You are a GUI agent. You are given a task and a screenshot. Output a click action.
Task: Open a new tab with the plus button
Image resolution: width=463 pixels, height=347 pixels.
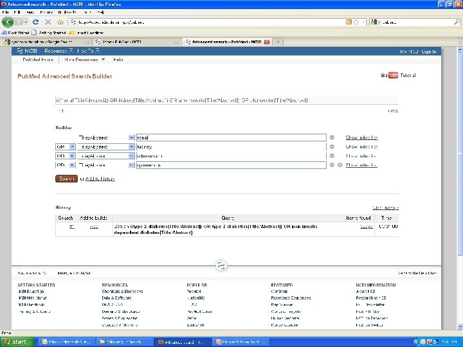[x=278, y=42]
